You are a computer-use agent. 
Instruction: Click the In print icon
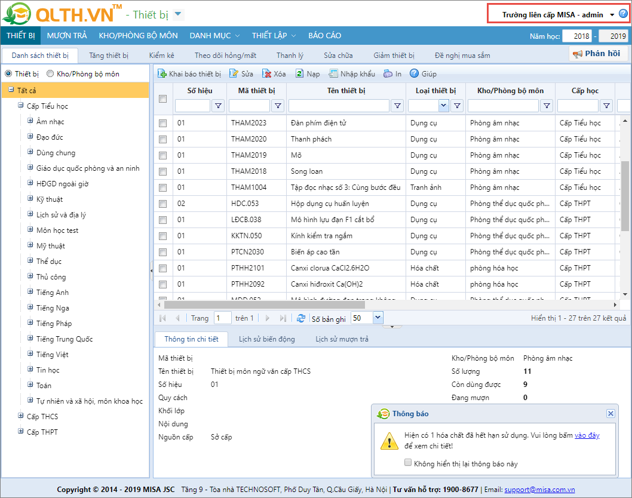coord(388,73)
